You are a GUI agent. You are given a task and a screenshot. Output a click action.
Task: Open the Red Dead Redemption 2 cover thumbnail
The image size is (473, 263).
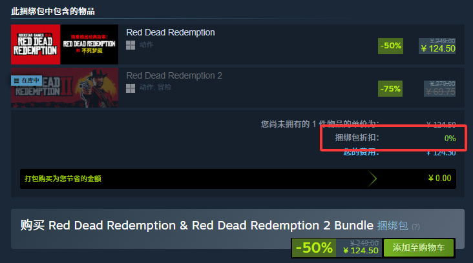pyautogui.click(x=65, y=88)
